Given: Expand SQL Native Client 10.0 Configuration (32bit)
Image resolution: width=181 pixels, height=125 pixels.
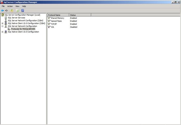Looking at the screenshot, I should (x=2, y=23).
